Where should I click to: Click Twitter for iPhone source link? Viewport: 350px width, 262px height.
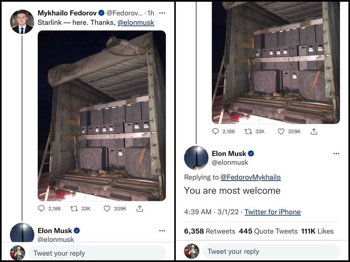click(272, 212)
